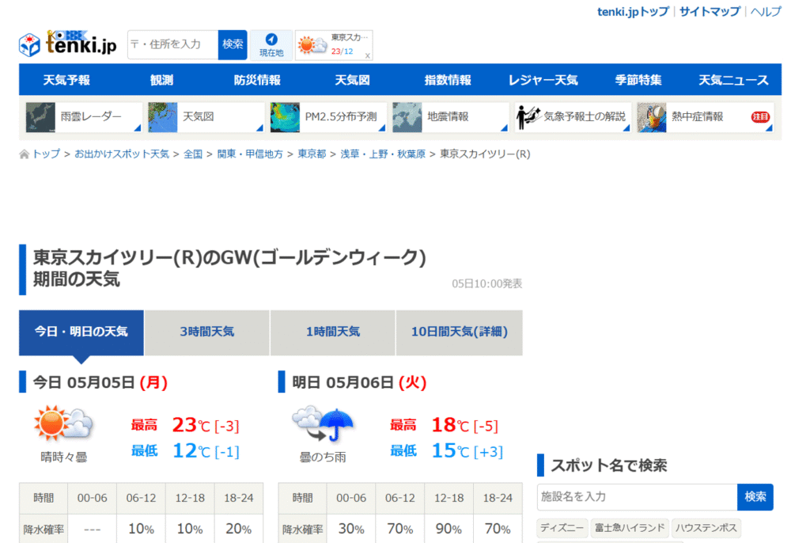Click the 施設名を入力 spot search field

pos(637,497)
